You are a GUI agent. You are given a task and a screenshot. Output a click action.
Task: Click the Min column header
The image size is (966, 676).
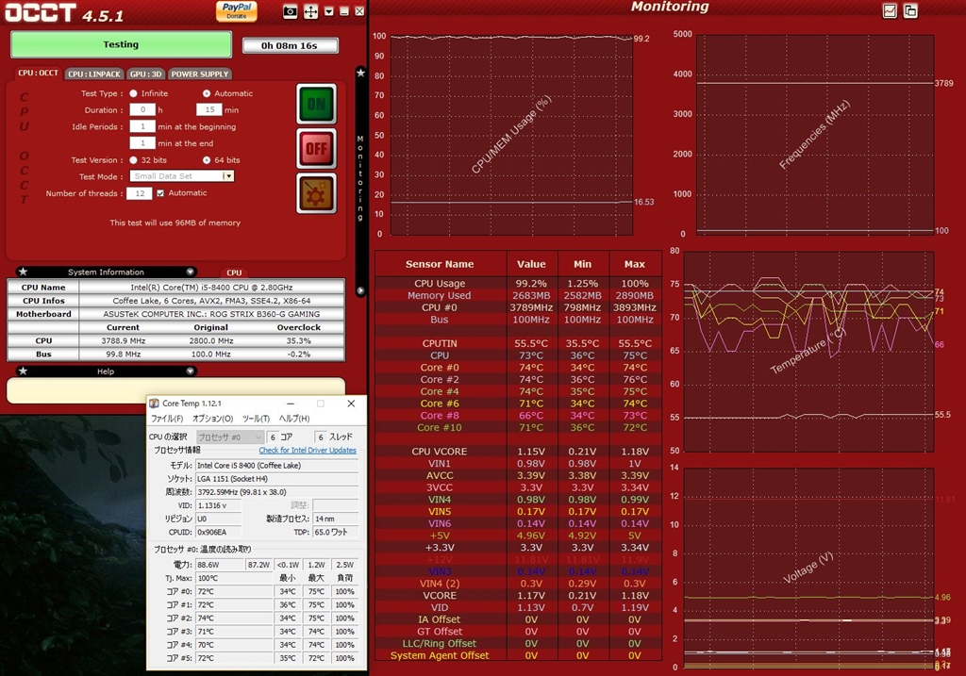[x=582, y=264]
